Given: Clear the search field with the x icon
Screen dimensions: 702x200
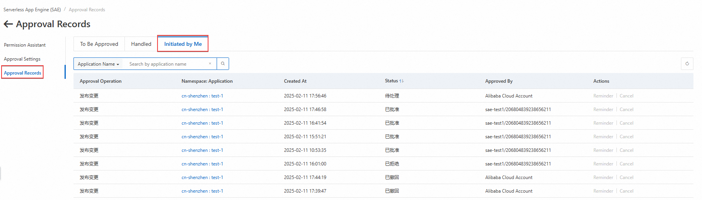Looking at the screenshot, I should [210, 64].
